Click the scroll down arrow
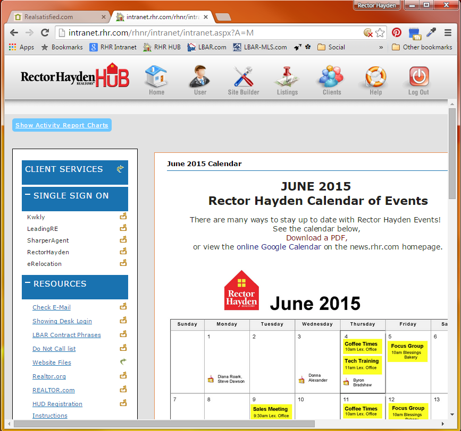This screenshot has width=461, height=431. [x=452, y=414]
